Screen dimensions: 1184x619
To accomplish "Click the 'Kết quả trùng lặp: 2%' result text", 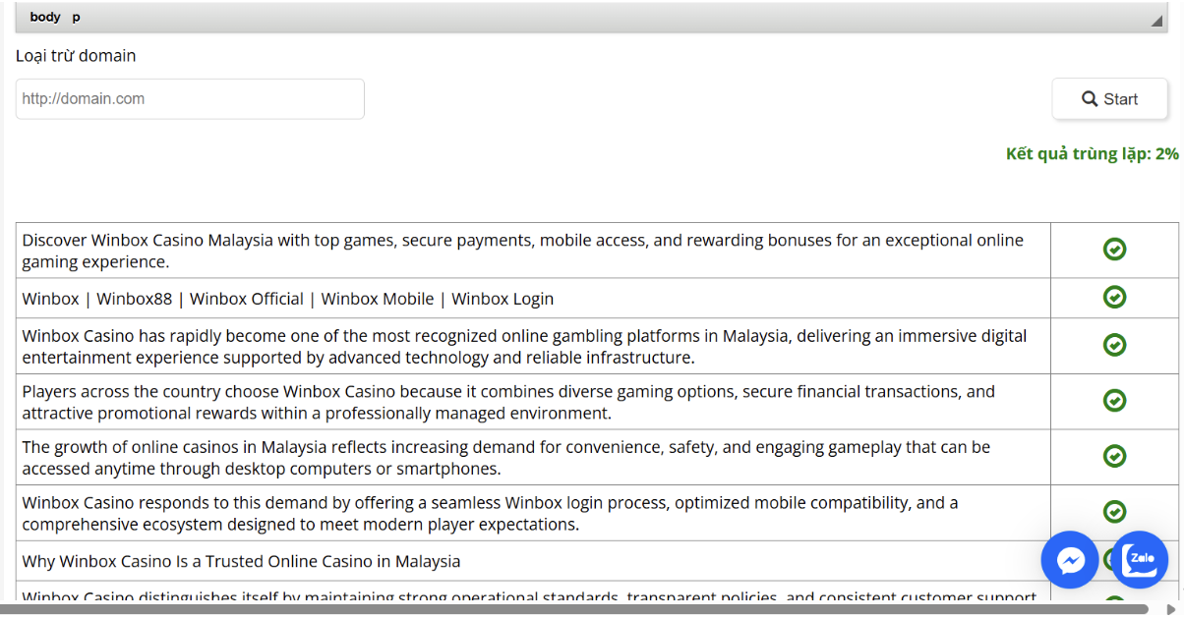I will point(1092,153).
